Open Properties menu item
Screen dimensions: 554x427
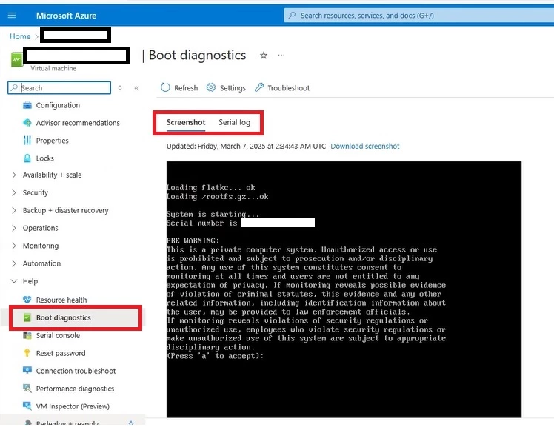[x=53, y=141]
